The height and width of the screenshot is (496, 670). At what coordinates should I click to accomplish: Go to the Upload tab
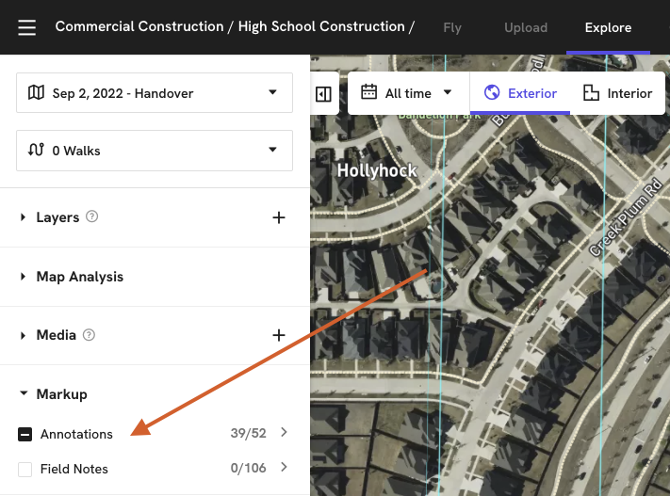526,27
